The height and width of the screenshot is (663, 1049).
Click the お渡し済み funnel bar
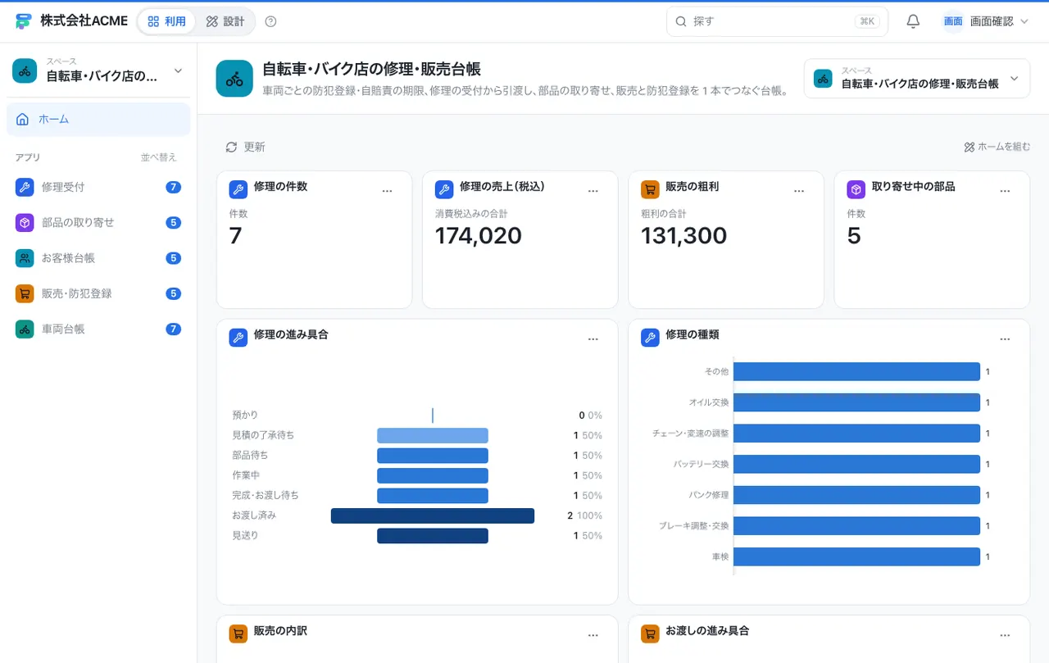[433, 515]
